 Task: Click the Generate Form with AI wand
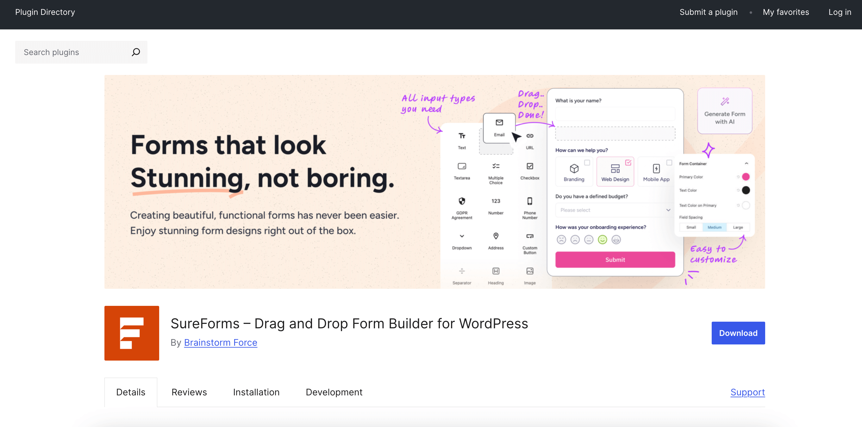click(725, 101)
